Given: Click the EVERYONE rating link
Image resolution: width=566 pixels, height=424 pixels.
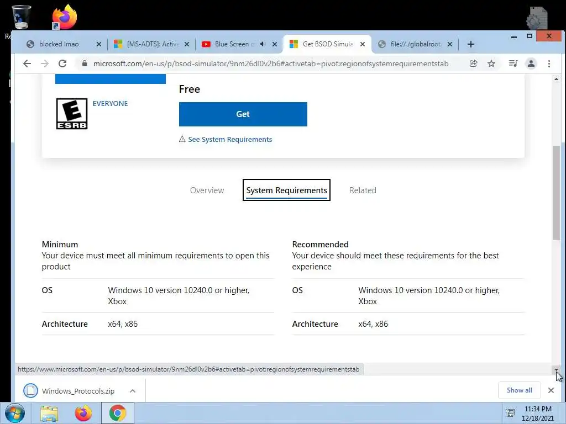Looking at the screenshot, I should click(110, 103).
